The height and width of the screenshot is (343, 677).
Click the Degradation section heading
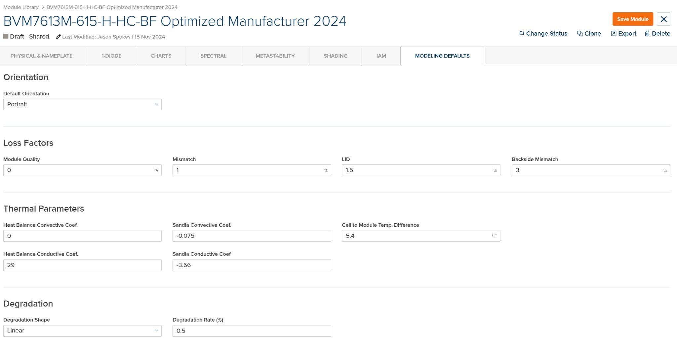(x=28, y=304)
